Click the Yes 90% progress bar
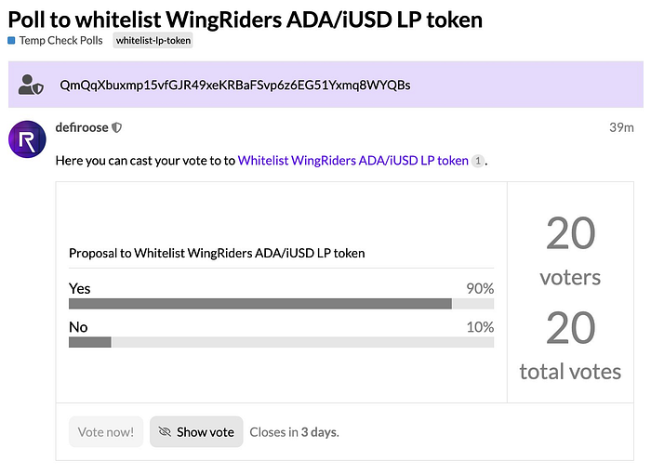 point(281,304)
